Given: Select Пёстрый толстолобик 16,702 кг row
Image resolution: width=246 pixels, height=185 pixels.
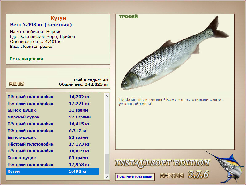Looking at the screenshot, I should coord(53,97).
